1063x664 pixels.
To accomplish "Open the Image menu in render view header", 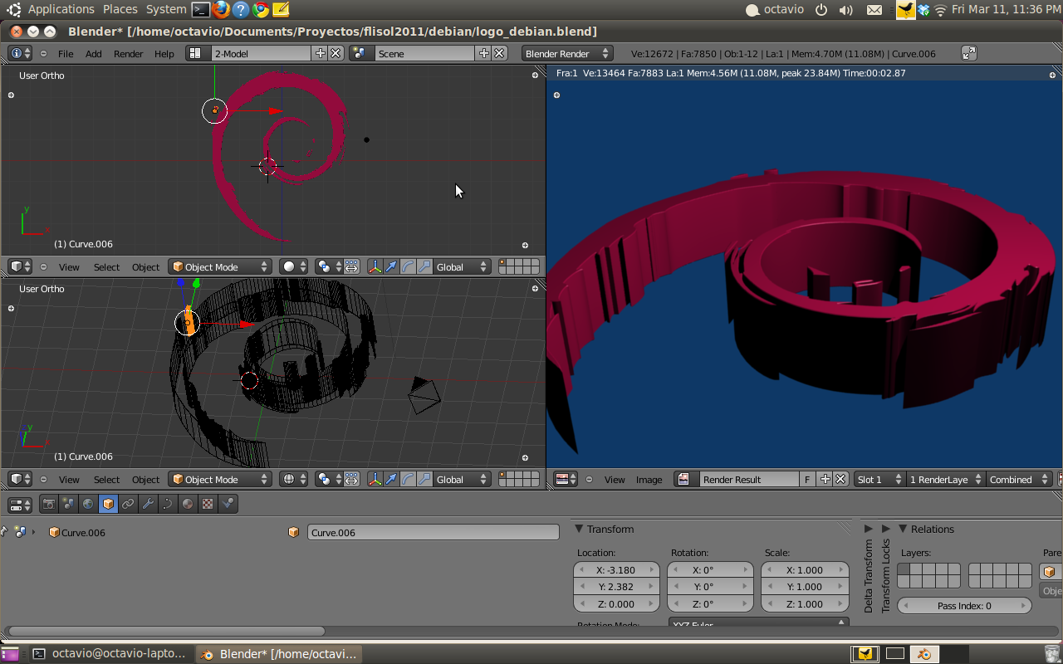I will pos(649,480).
